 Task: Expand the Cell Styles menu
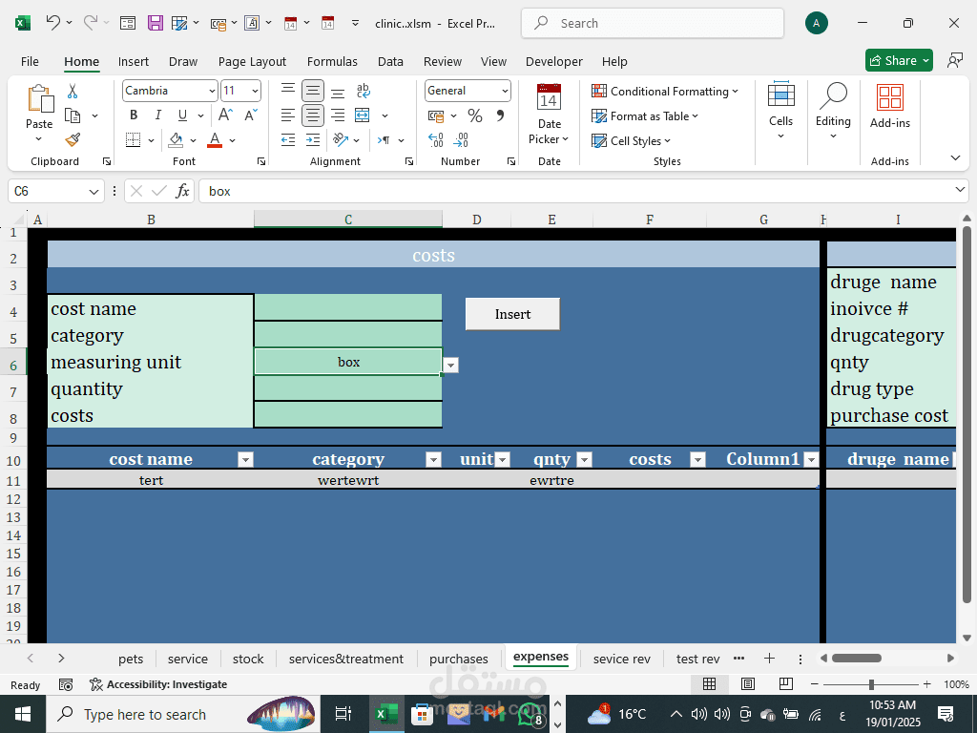point(631,141)
